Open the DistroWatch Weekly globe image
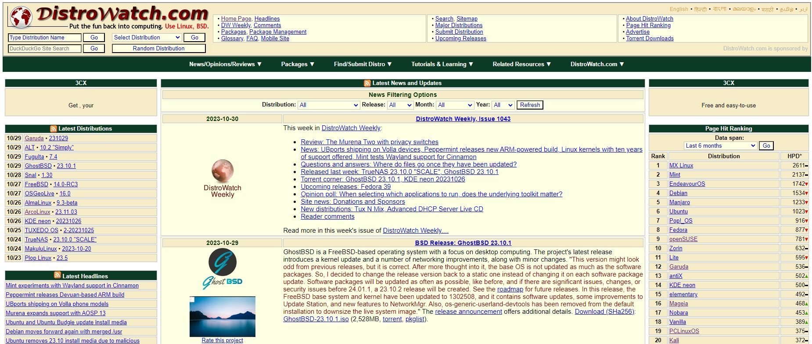 click(x=223, y=171)
